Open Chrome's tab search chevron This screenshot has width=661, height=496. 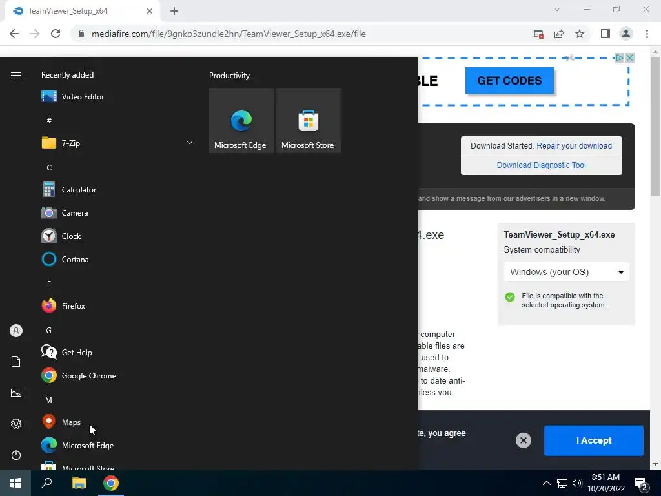(557, 9)
